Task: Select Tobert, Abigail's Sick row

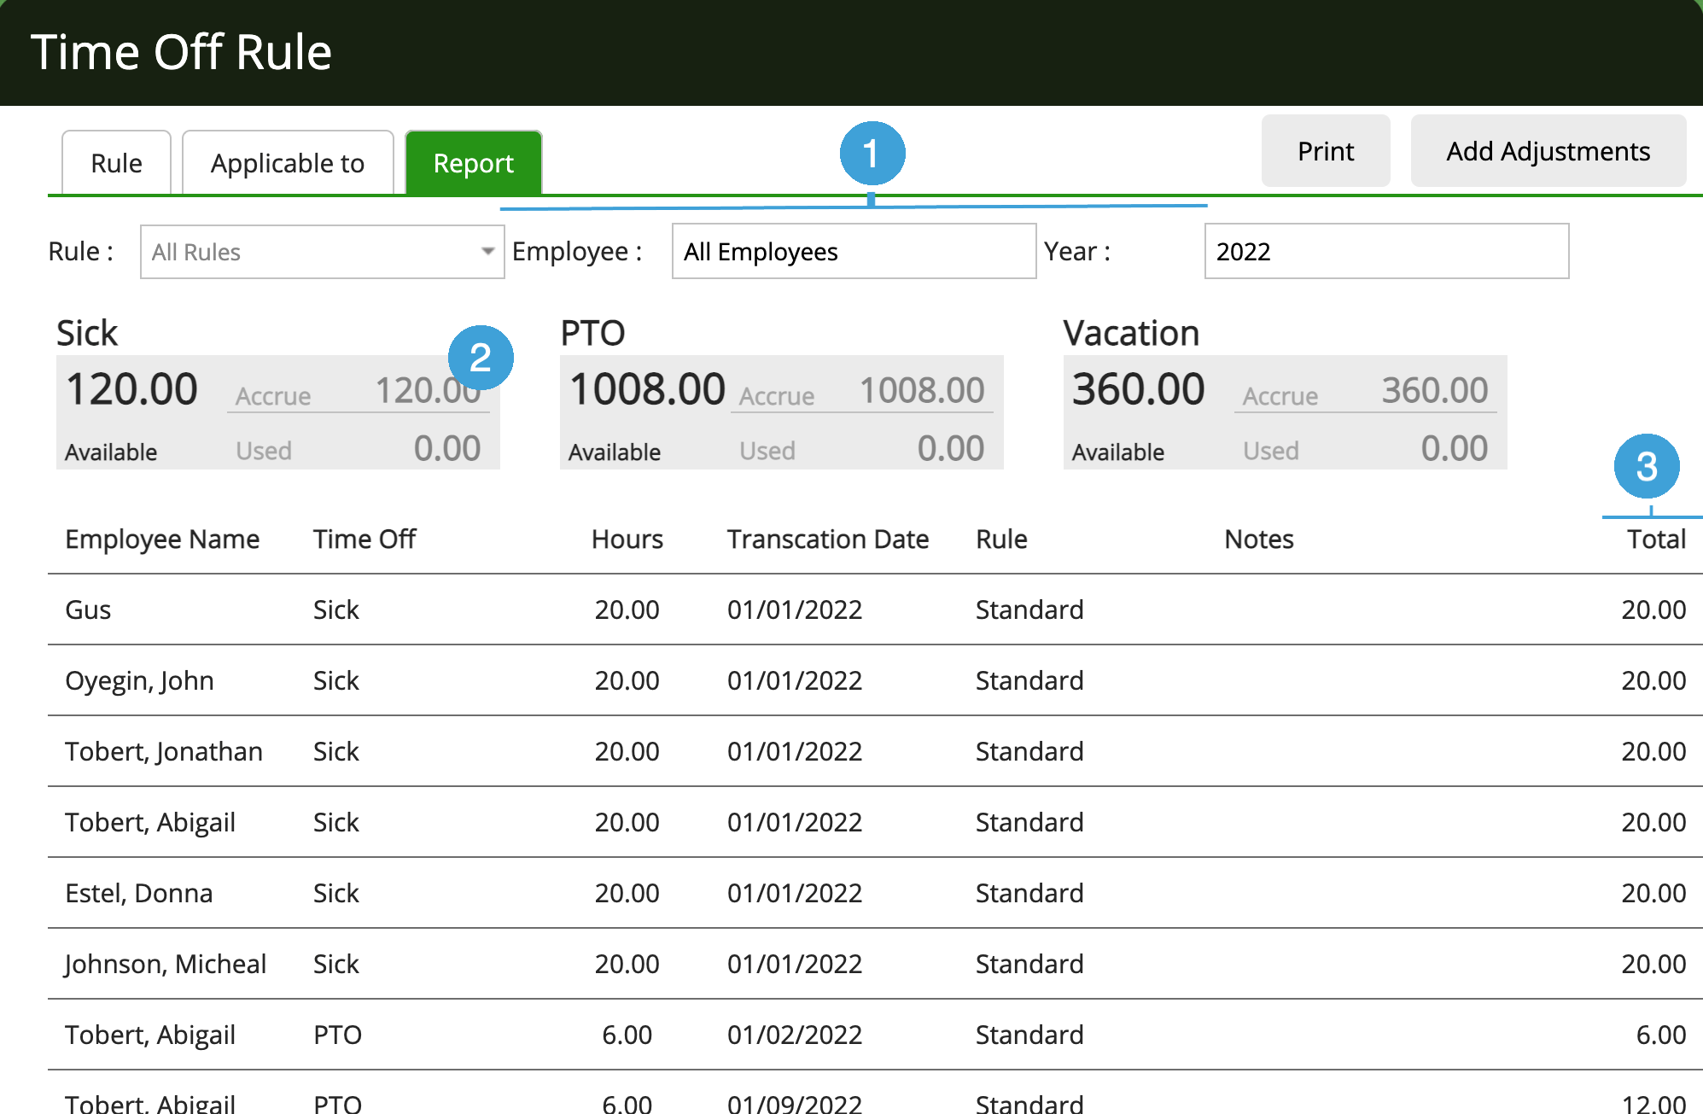Action: pyautogui.click(x=875, y=822)
